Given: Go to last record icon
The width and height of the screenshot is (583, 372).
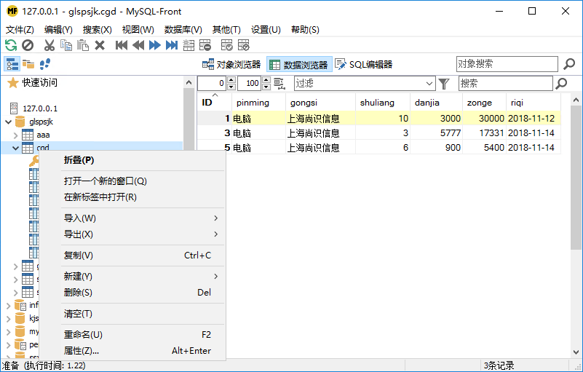Looking at the screenshot, I should (171, 45).
